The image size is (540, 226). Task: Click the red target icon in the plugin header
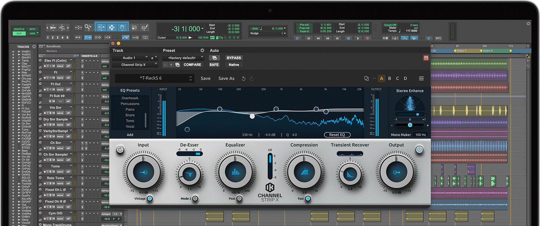coord(426,58)
